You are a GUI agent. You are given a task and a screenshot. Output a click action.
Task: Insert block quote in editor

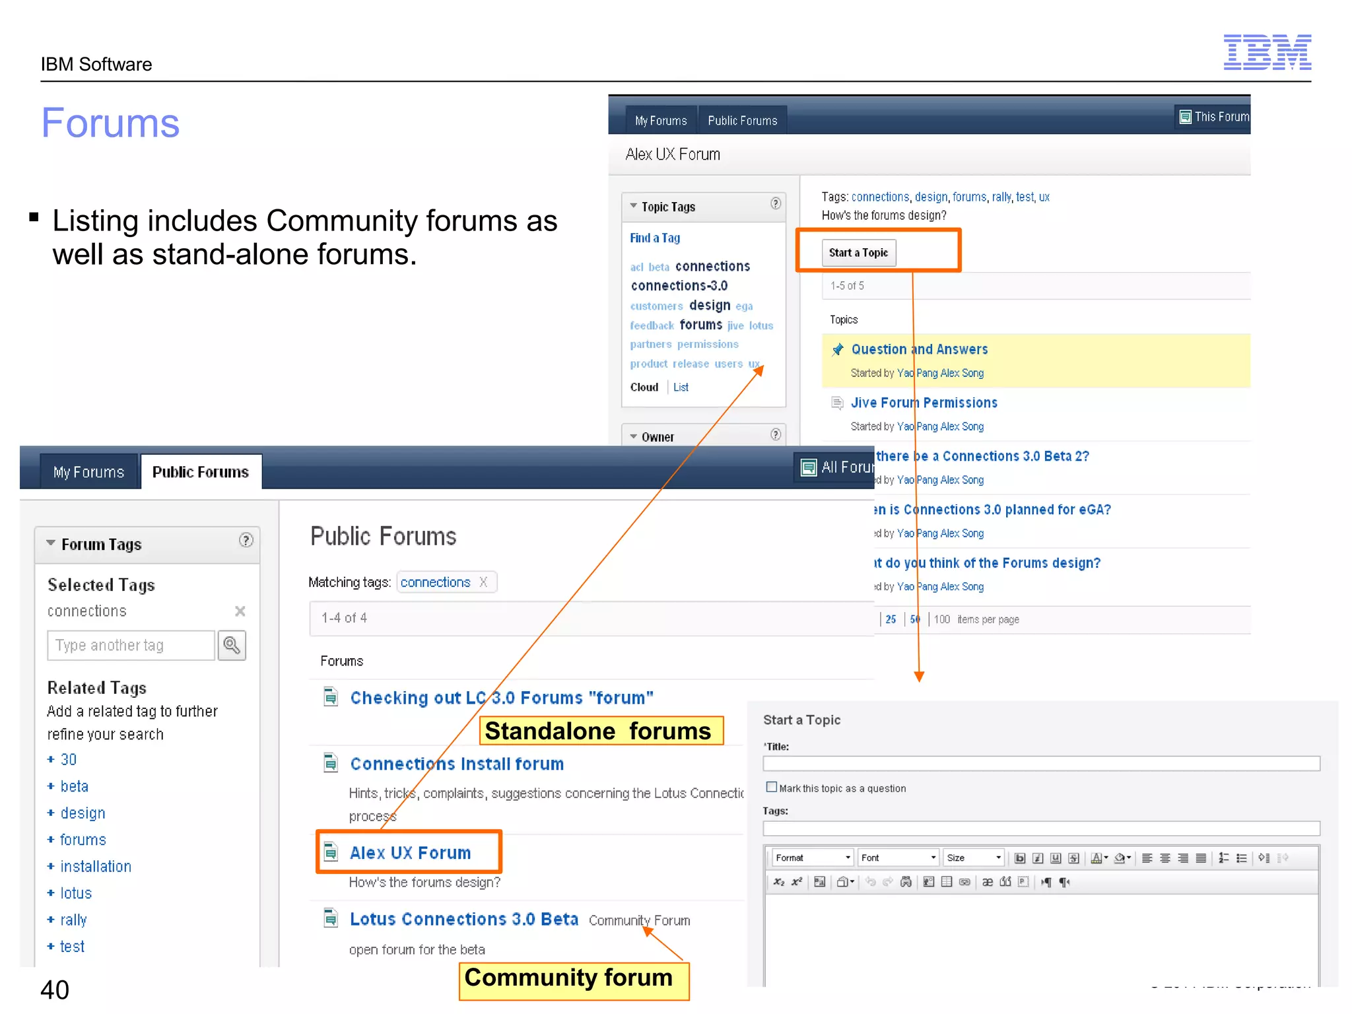(x=1005, y=881)
